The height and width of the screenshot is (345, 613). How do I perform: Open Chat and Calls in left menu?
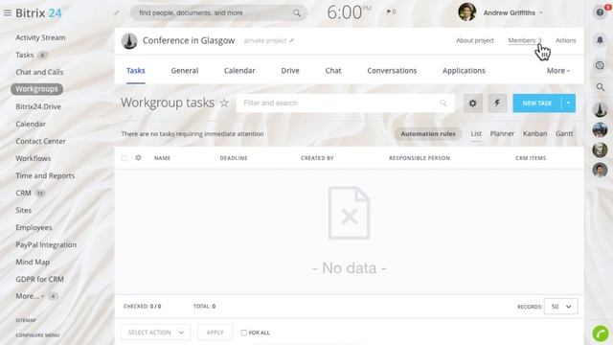[39, 72]
